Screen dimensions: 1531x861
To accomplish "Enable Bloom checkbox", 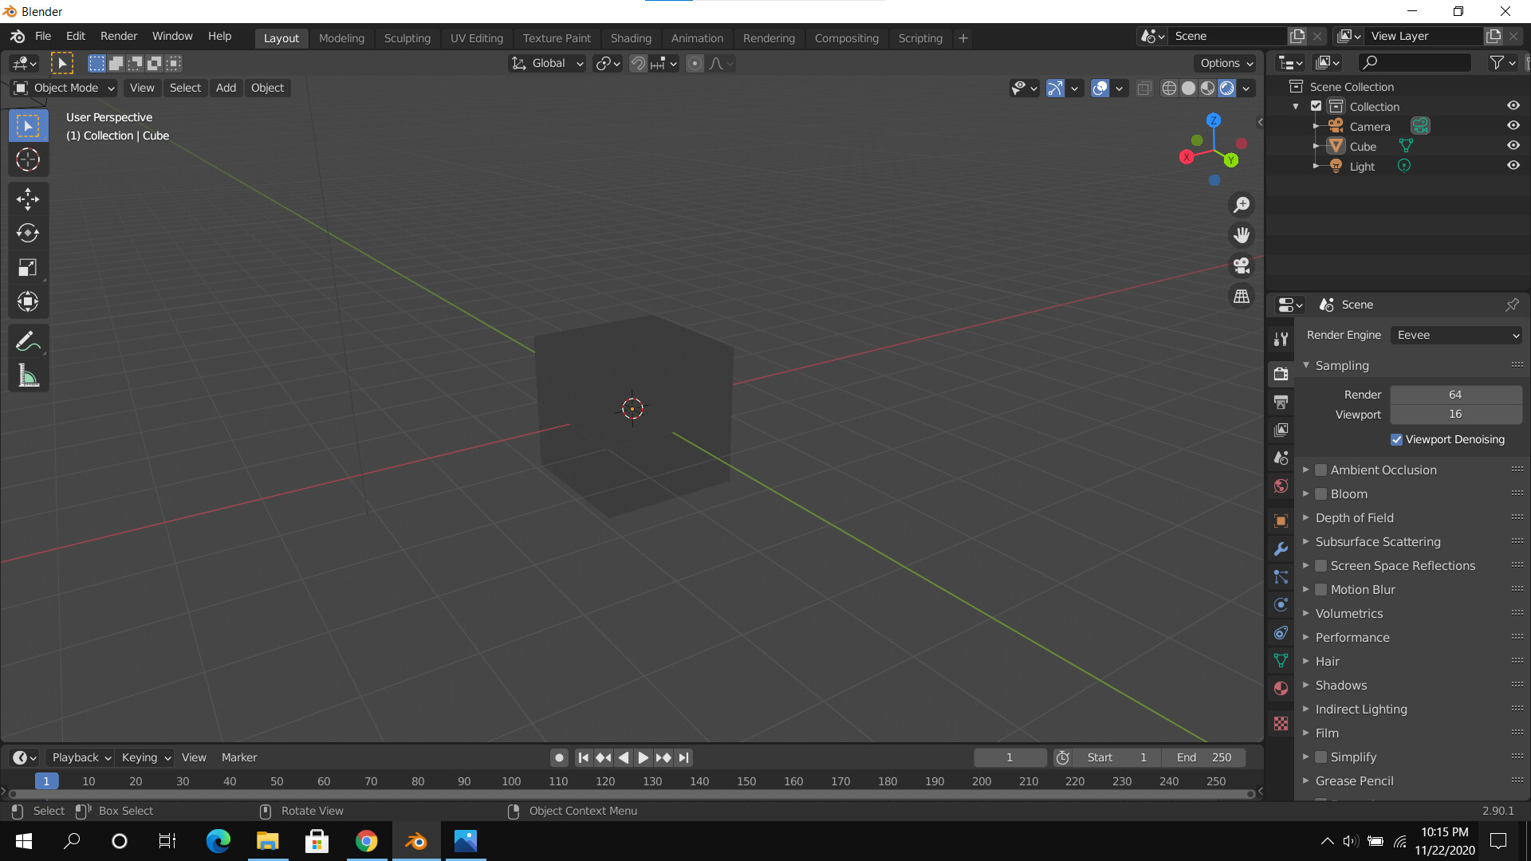I will pyautogui.click(x=1320, y=494).
